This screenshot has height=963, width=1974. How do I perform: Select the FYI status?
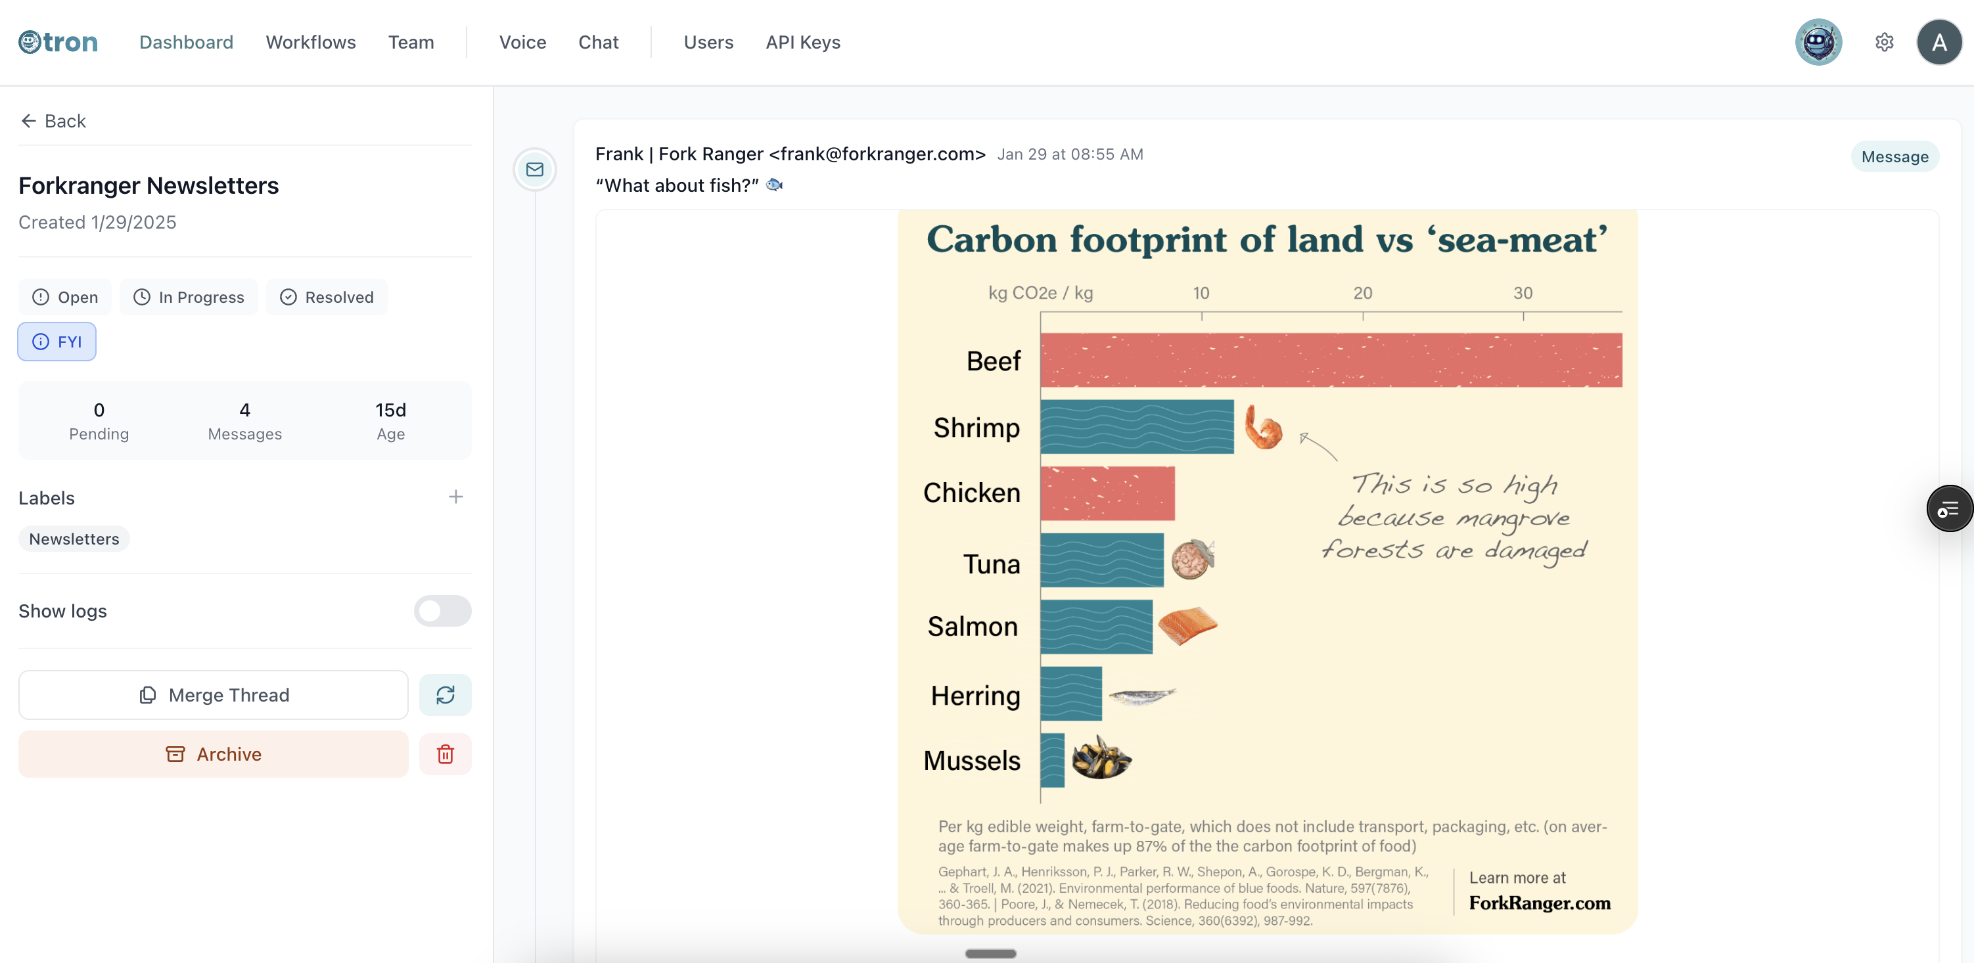[x=57, y=342]
